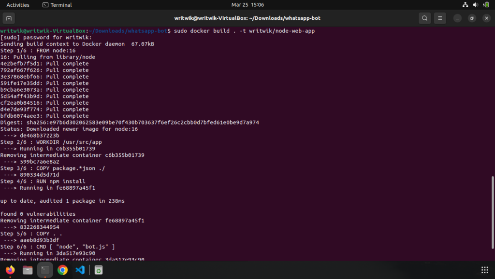Click the terminal command prompt line

[145, 30]
